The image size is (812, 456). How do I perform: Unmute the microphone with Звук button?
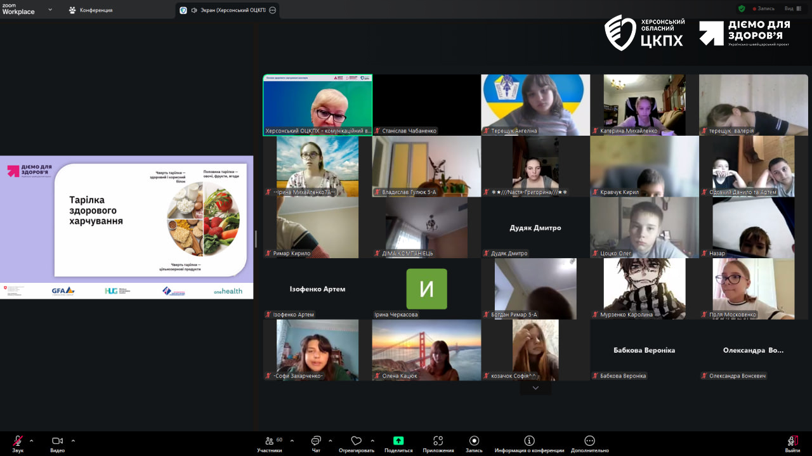pyautogui.click(x=18, y=441)
